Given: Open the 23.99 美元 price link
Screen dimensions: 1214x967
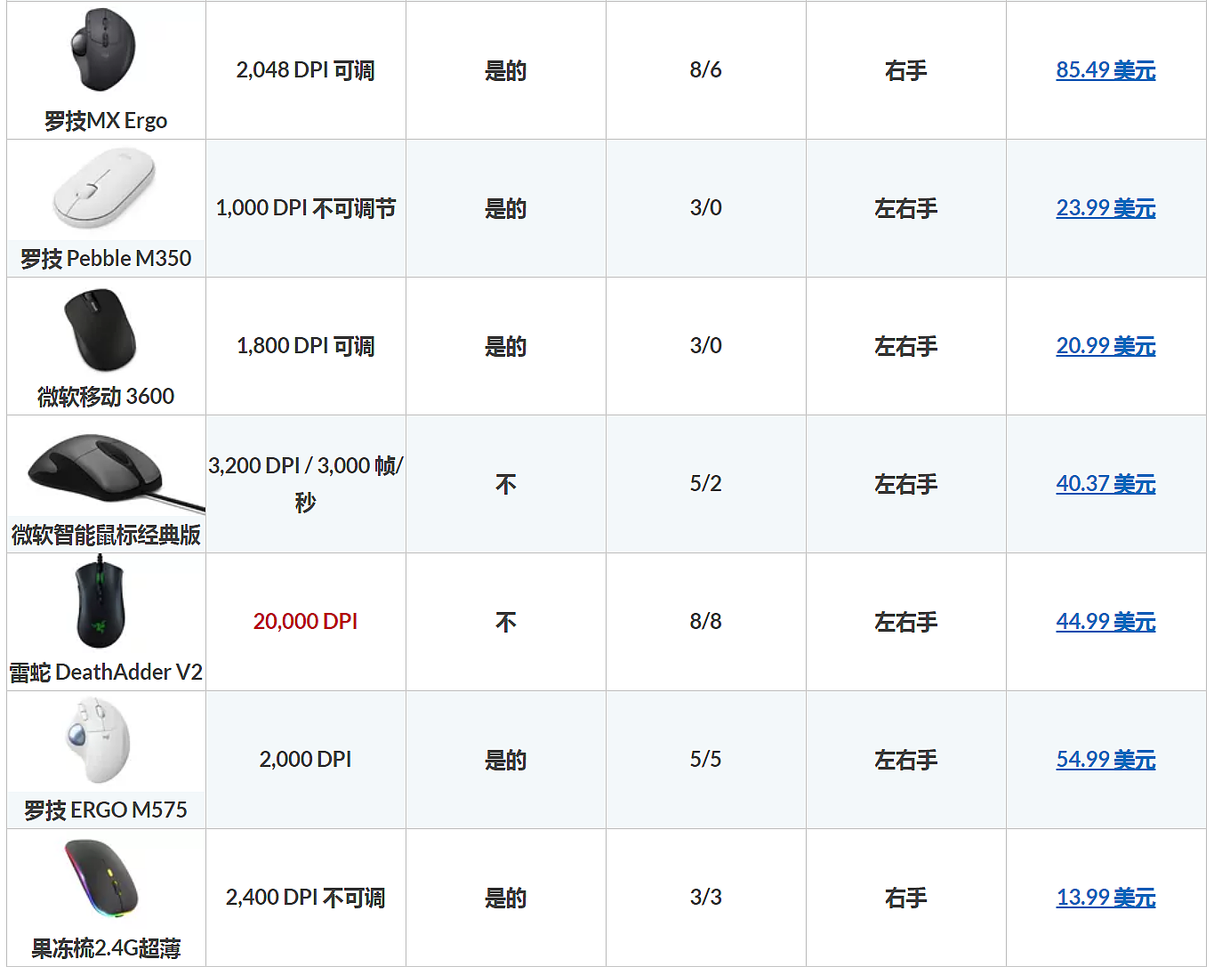Looking at the screenshot, I should 1105,208.
